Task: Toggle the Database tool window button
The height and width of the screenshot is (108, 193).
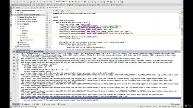Action: tap(182, 22)
